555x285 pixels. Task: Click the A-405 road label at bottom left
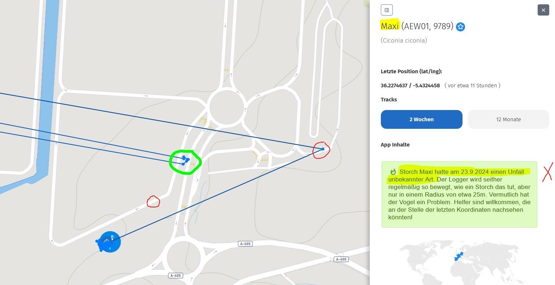click(175, 276)
